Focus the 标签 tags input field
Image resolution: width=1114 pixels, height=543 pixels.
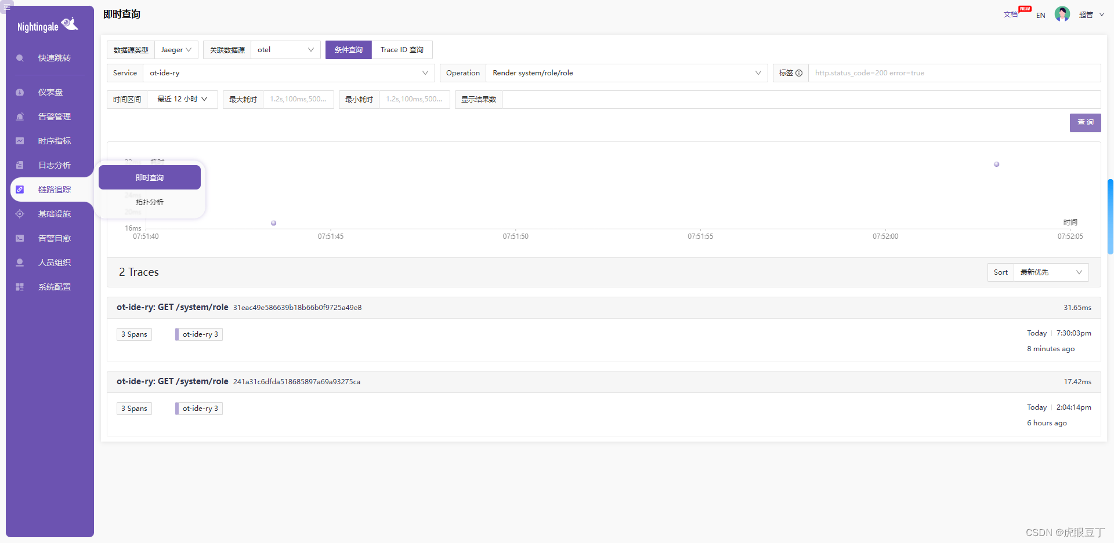tap(954, 73)
